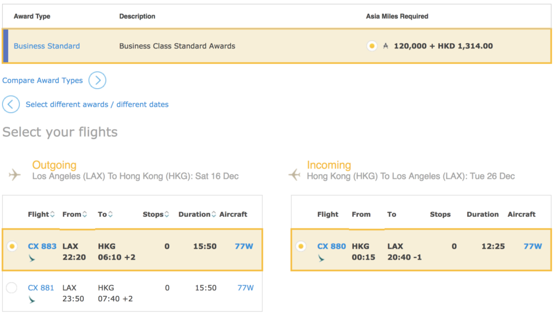Viewport: 555px width, 315px height.
Task: Open the CX 881 flight details link
Action: (x=41, y=288)
